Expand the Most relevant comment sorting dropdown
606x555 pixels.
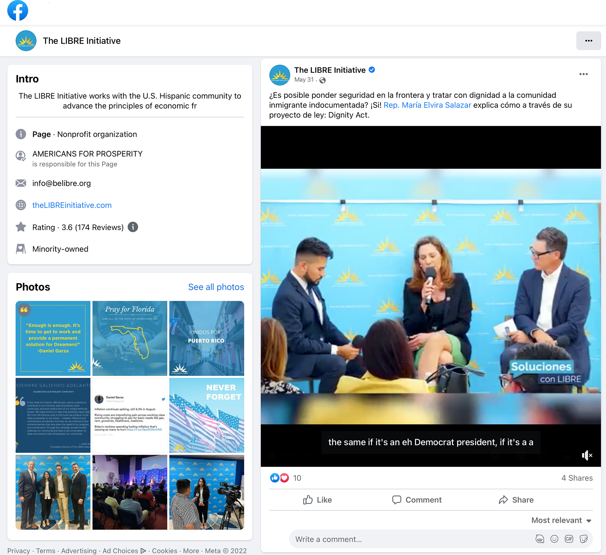pos(561,520)
